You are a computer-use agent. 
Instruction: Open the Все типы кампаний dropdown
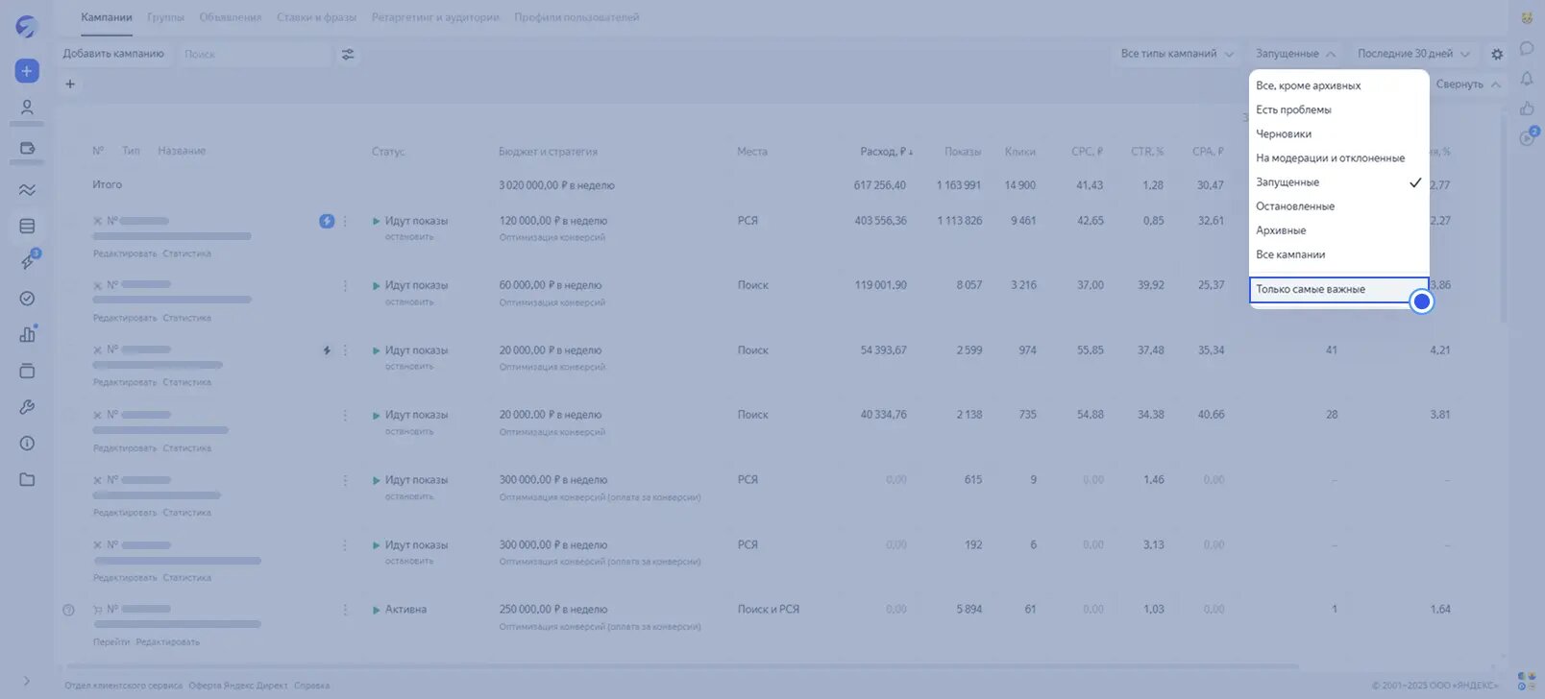point(1177,54)
